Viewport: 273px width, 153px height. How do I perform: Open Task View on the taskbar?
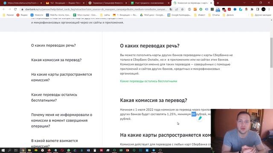pos(16,150)
